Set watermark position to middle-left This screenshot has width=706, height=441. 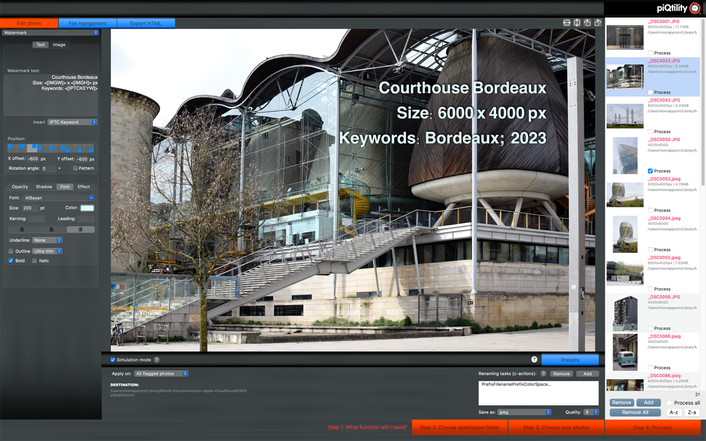point(41,148)
